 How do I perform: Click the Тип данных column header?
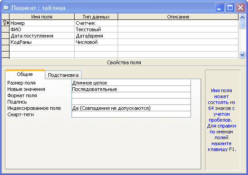click(x=96, y=17)
